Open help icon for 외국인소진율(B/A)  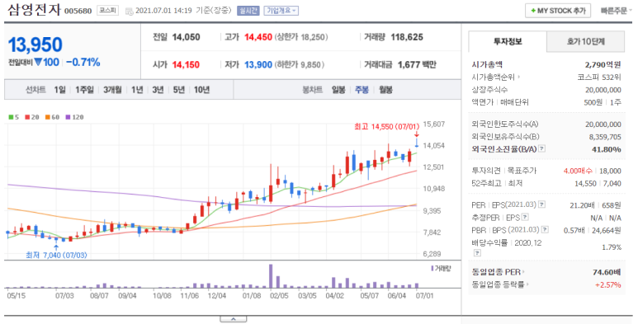[x=541, y=148]
